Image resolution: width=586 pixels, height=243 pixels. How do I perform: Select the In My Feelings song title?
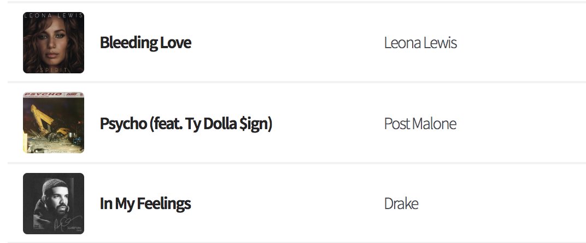point(145,204)
